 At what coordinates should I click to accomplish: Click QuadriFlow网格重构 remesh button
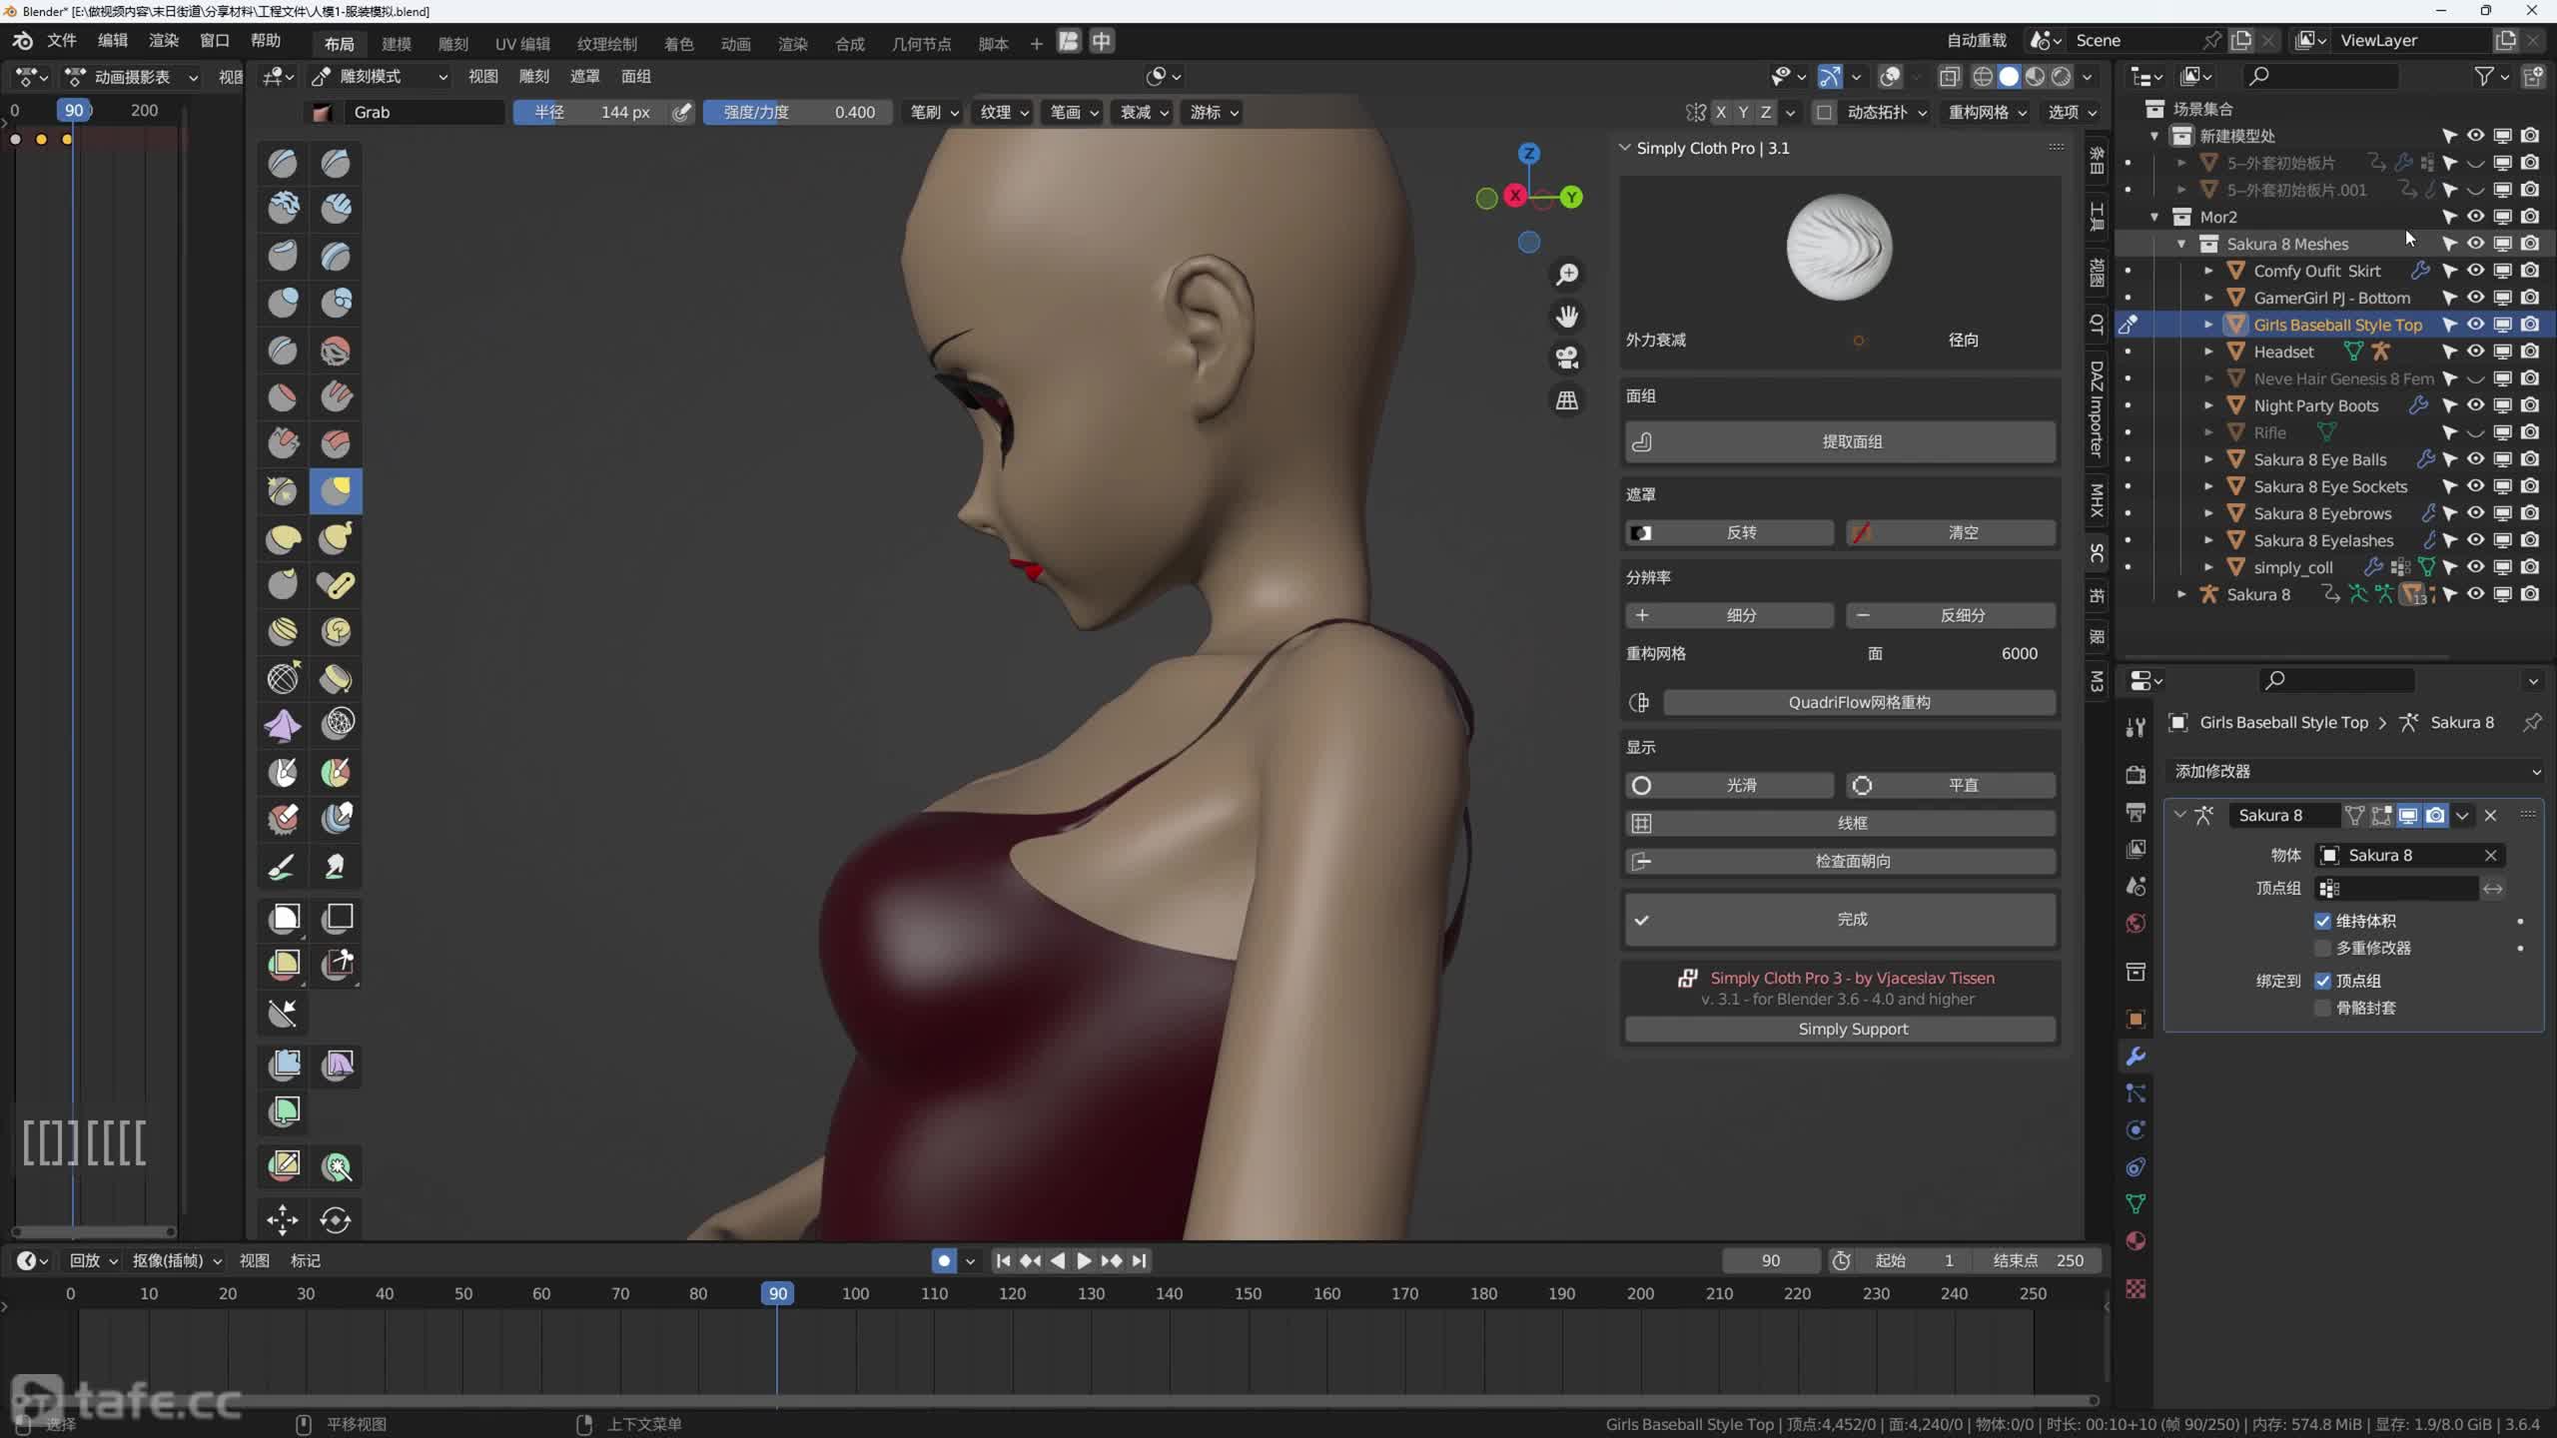(1859, 702)
